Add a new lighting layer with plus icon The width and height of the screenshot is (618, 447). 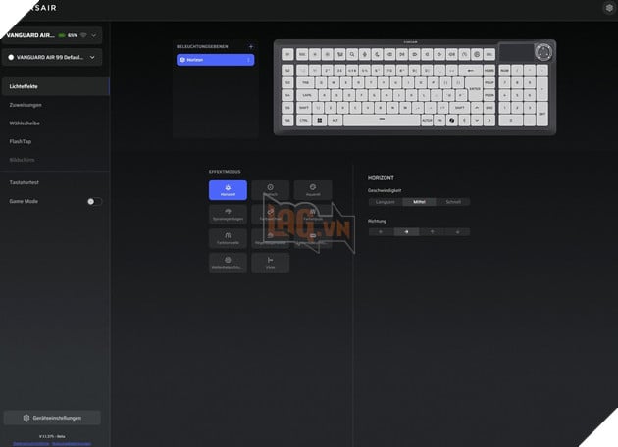pos(251,46)
